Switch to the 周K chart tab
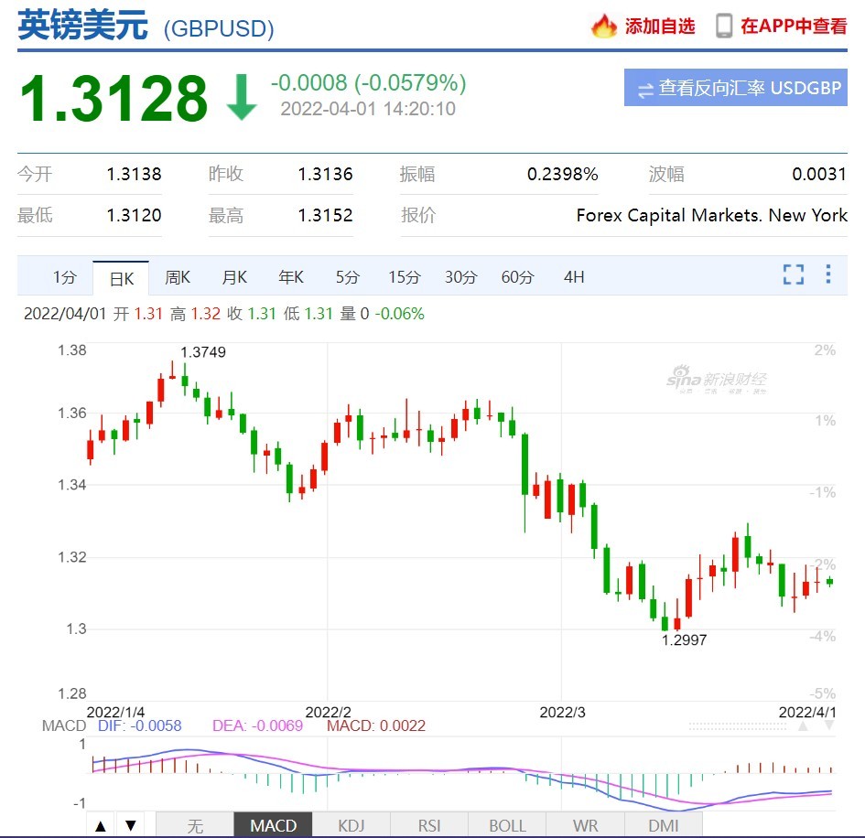The height and width of the screenshot is (838, 865). (x=178, y=277)
